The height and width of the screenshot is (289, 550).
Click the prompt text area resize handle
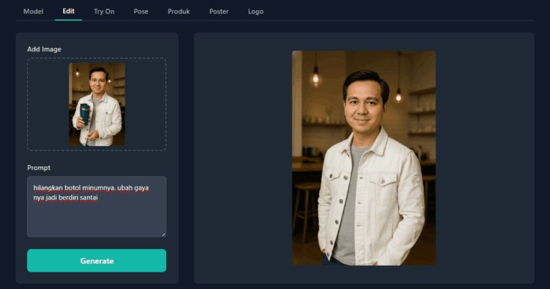(163, 233)
